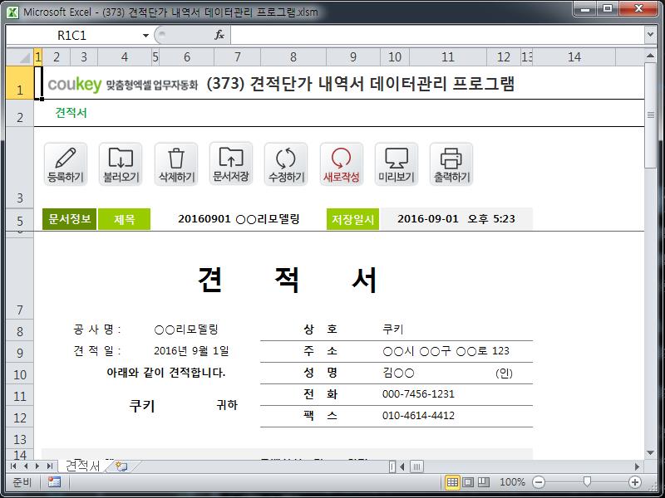Switch to Page Break Preview view
The height and width of the screenshot is (498, 665).
484,482
